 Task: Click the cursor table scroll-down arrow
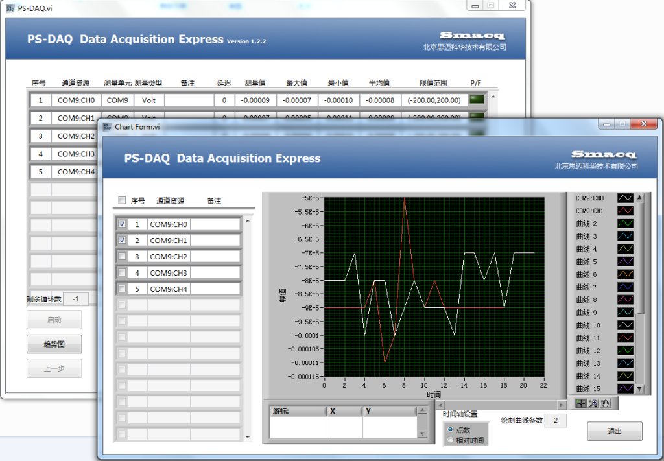(x=422, y=434)
